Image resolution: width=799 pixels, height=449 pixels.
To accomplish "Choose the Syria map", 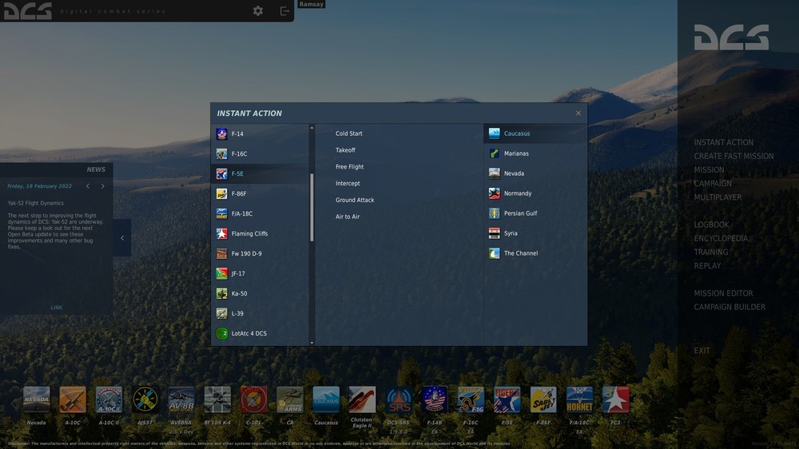I will (x=535, y=233).
